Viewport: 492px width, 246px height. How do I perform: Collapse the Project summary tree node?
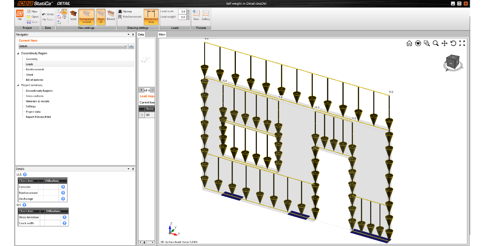tap(18, 85)
